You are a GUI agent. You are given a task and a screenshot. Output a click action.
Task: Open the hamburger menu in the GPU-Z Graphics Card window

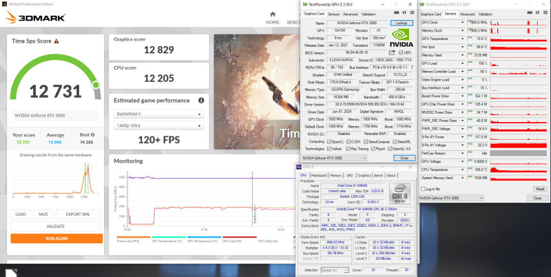pos(412,12)
